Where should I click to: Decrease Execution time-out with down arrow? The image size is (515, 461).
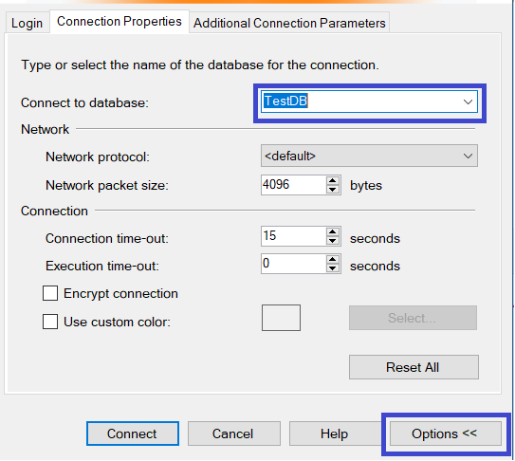[x=333, y=268]
